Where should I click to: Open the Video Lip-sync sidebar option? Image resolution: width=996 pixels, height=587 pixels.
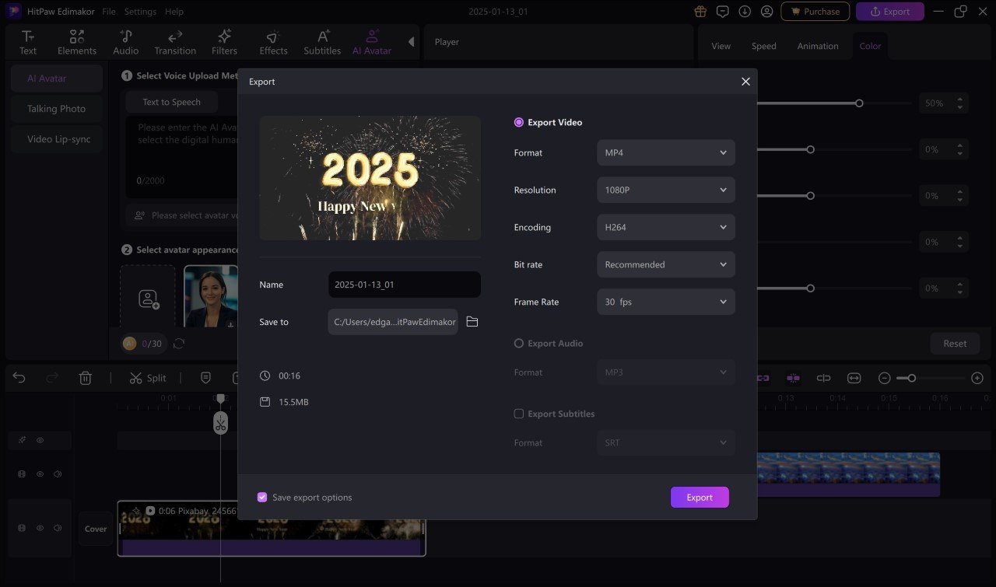pyautogui.click(x=57, y=139)
